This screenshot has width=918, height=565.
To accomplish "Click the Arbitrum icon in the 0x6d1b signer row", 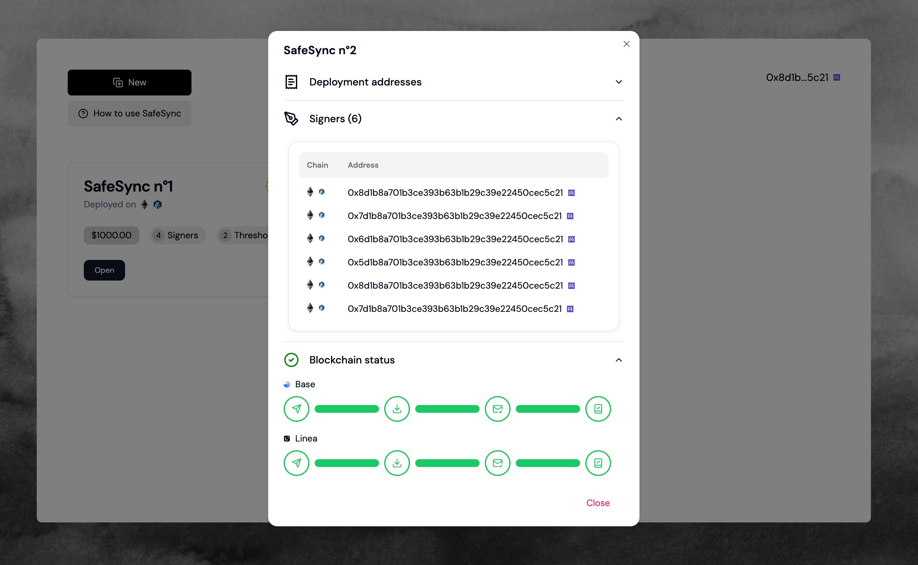I will 322,238.
